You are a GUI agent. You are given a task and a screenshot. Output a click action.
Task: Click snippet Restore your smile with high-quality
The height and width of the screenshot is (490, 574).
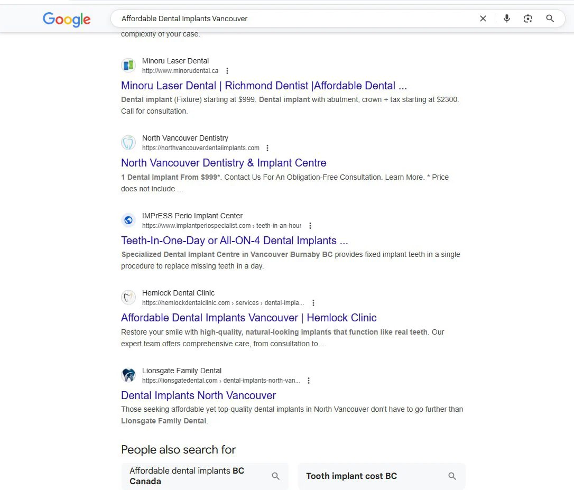click(283, 338)
